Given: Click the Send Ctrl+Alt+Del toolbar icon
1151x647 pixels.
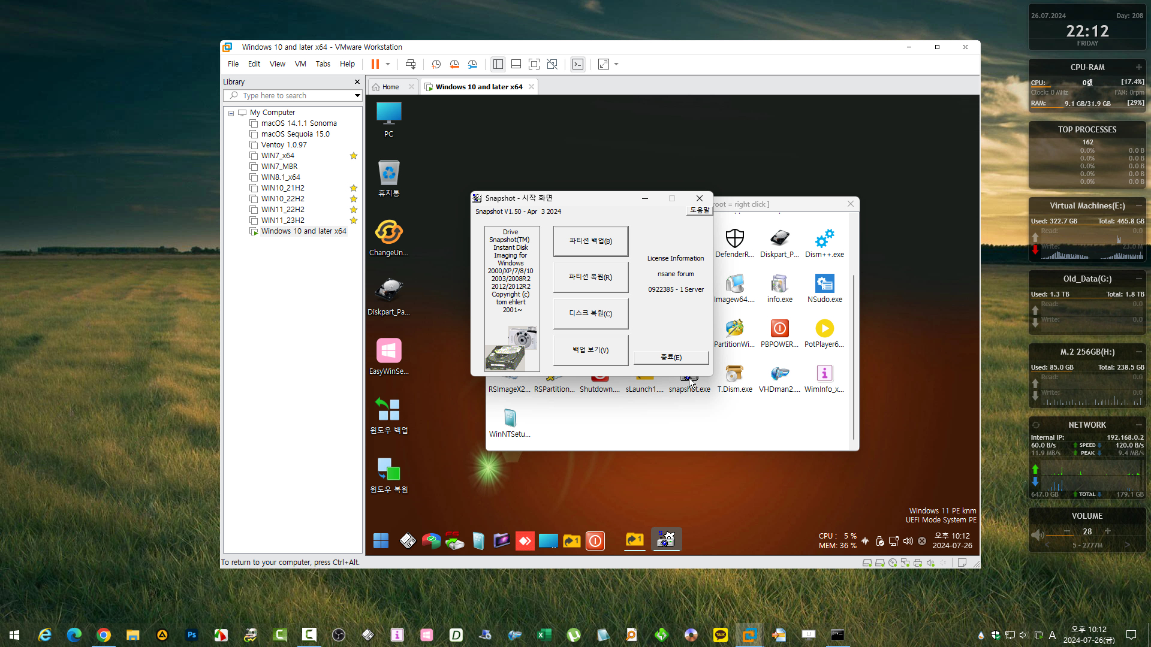Looking at the screenshot, I should pos(411,64).
